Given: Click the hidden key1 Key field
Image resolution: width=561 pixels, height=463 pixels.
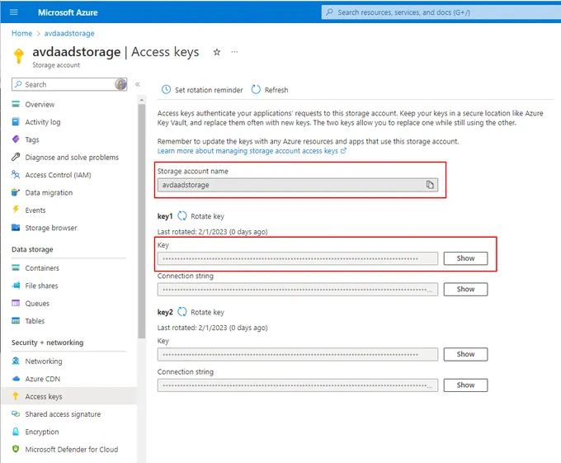Looking at the screenshot, I should 298,258.
